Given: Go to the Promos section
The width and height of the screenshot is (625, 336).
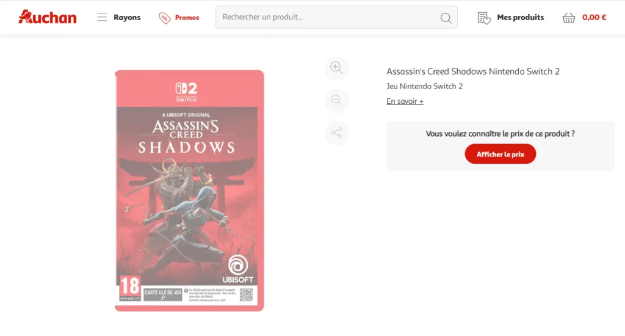Looking at the screenshot, I should pyautogui.click(x=187, y=18).
